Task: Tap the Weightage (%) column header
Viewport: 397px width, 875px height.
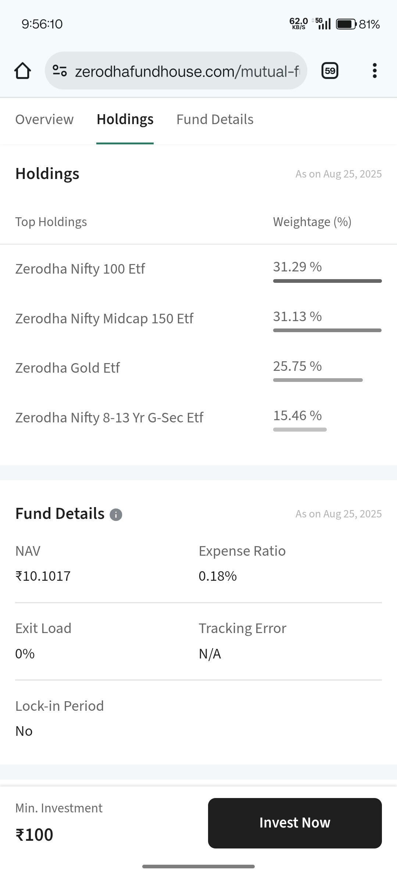Action: tap(312, 222)
